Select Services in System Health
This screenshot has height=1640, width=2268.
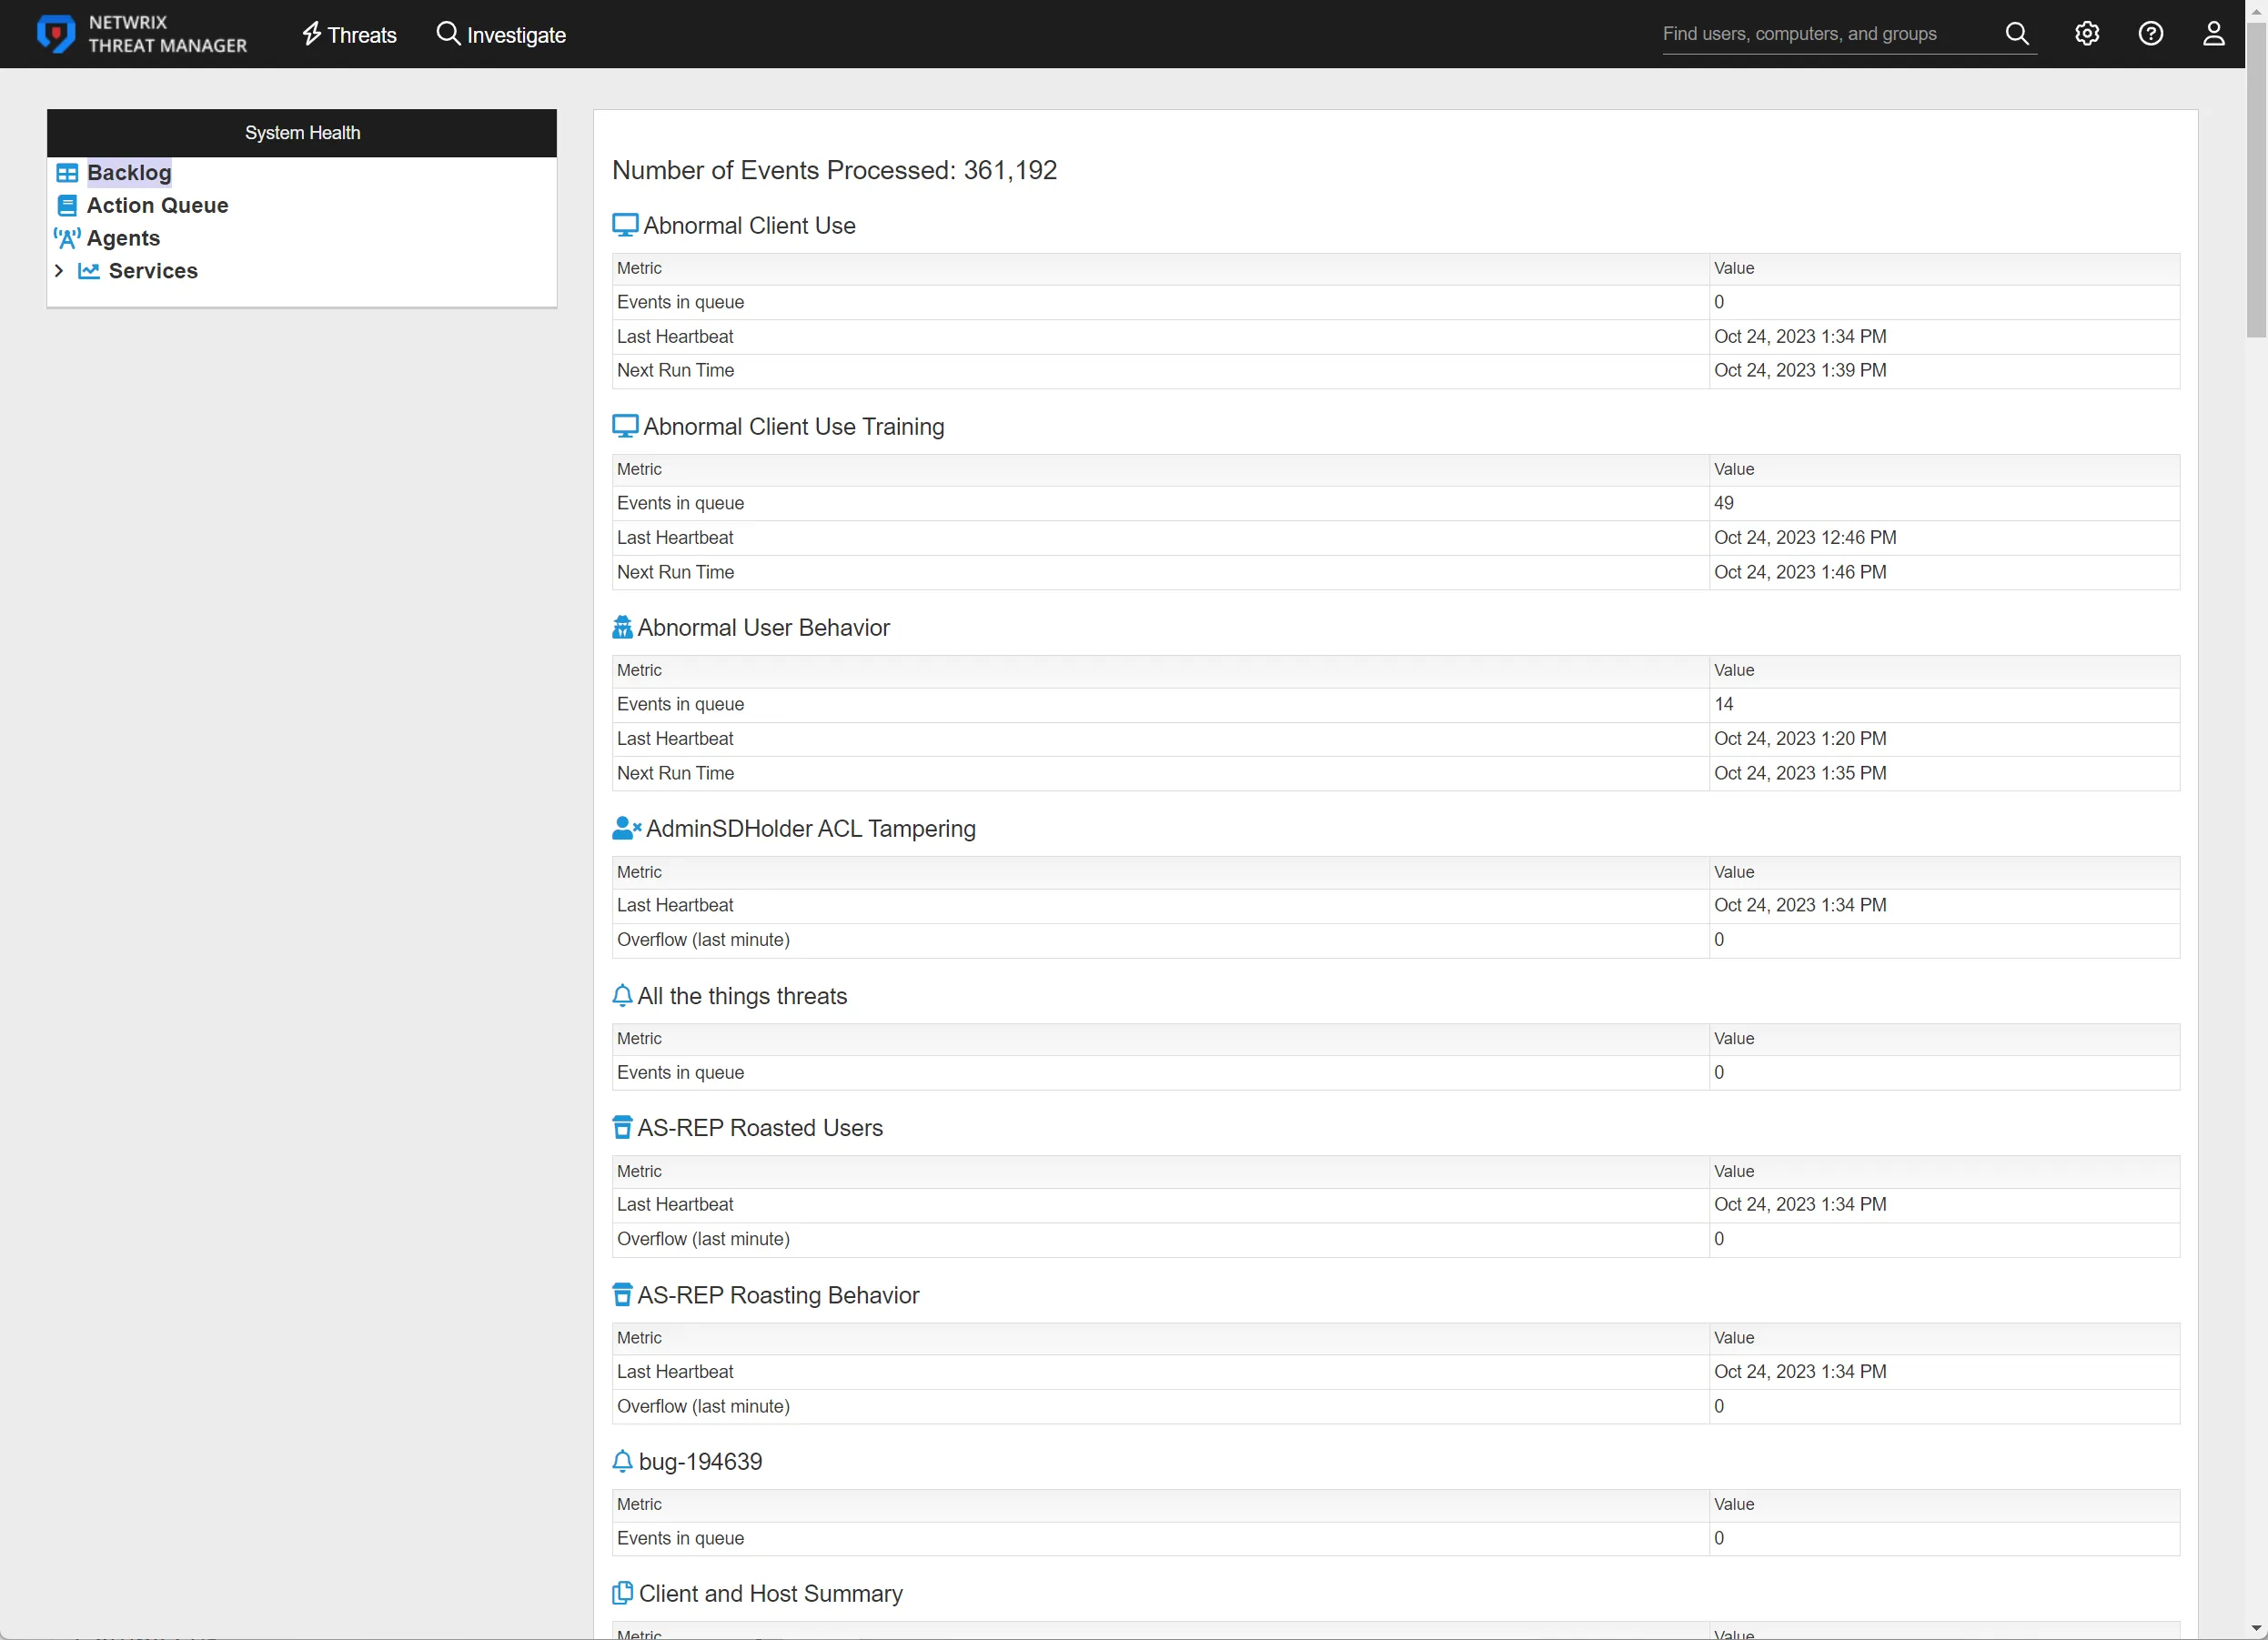[x=153, y=271]
